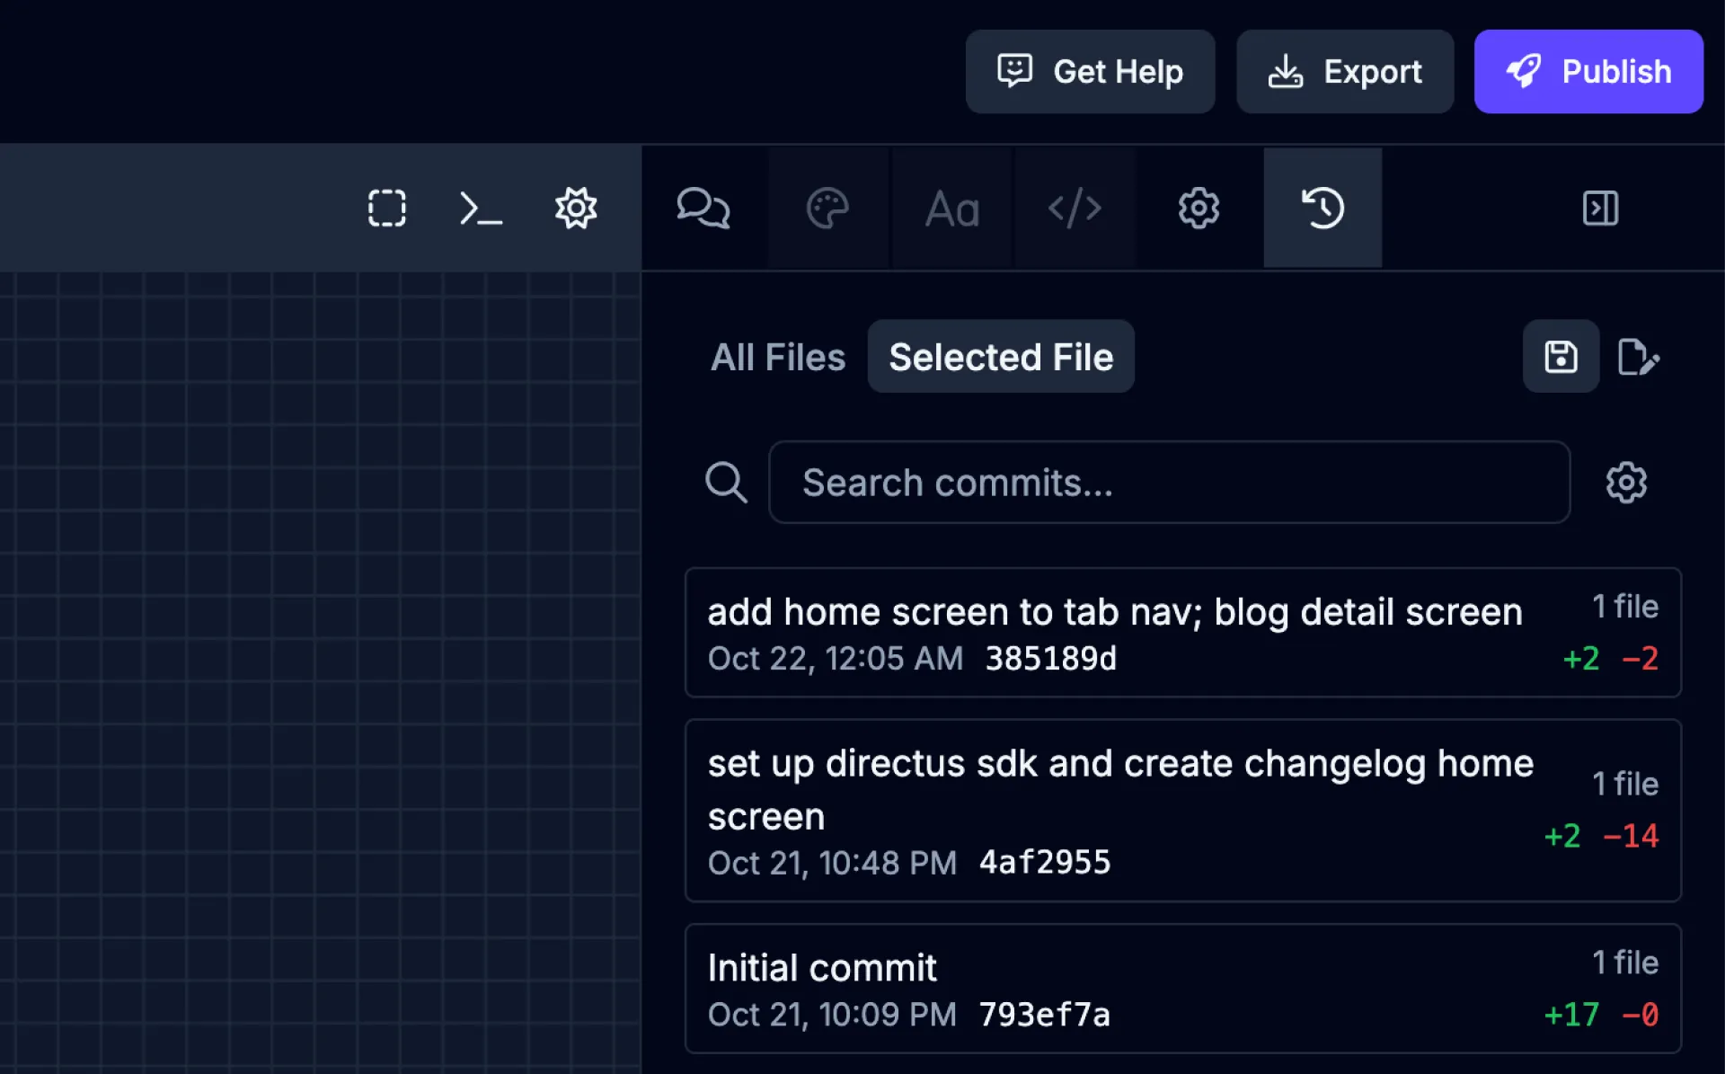
Task: Switch to the code editor tab
Action: [x=1075, y=209]
